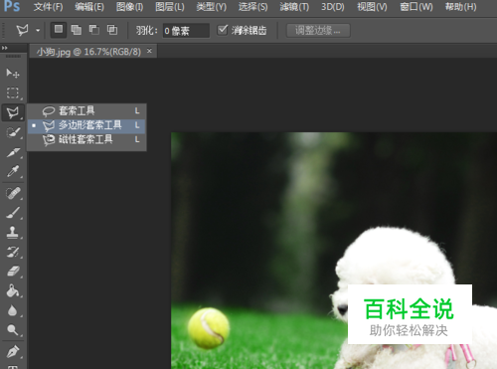The height and width of the screenshot is (369, 497).
Task: Choose New selection mode
Action: 59,30
